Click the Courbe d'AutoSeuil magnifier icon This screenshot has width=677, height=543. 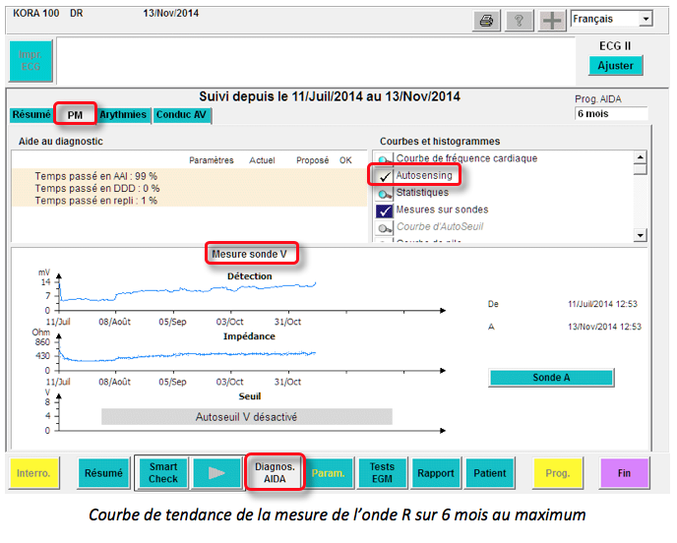385,228
